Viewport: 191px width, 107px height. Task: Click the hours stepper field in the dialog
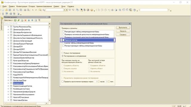97,81
